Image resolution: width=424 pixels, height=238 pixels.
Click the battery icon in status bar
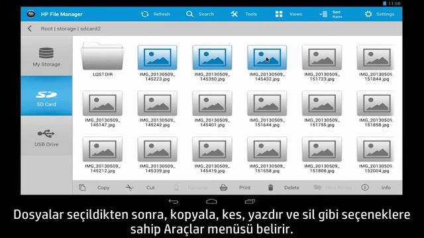(x=384, y=3)
